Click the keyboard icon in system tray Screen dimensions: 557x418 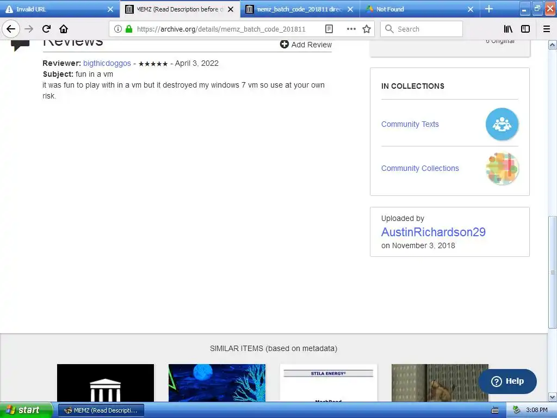(495, 410)
